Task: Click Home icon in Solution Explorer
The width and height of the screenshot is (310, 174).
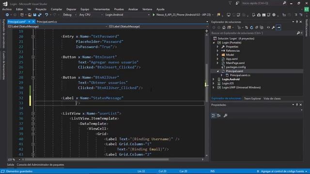Action: [224, 28]
